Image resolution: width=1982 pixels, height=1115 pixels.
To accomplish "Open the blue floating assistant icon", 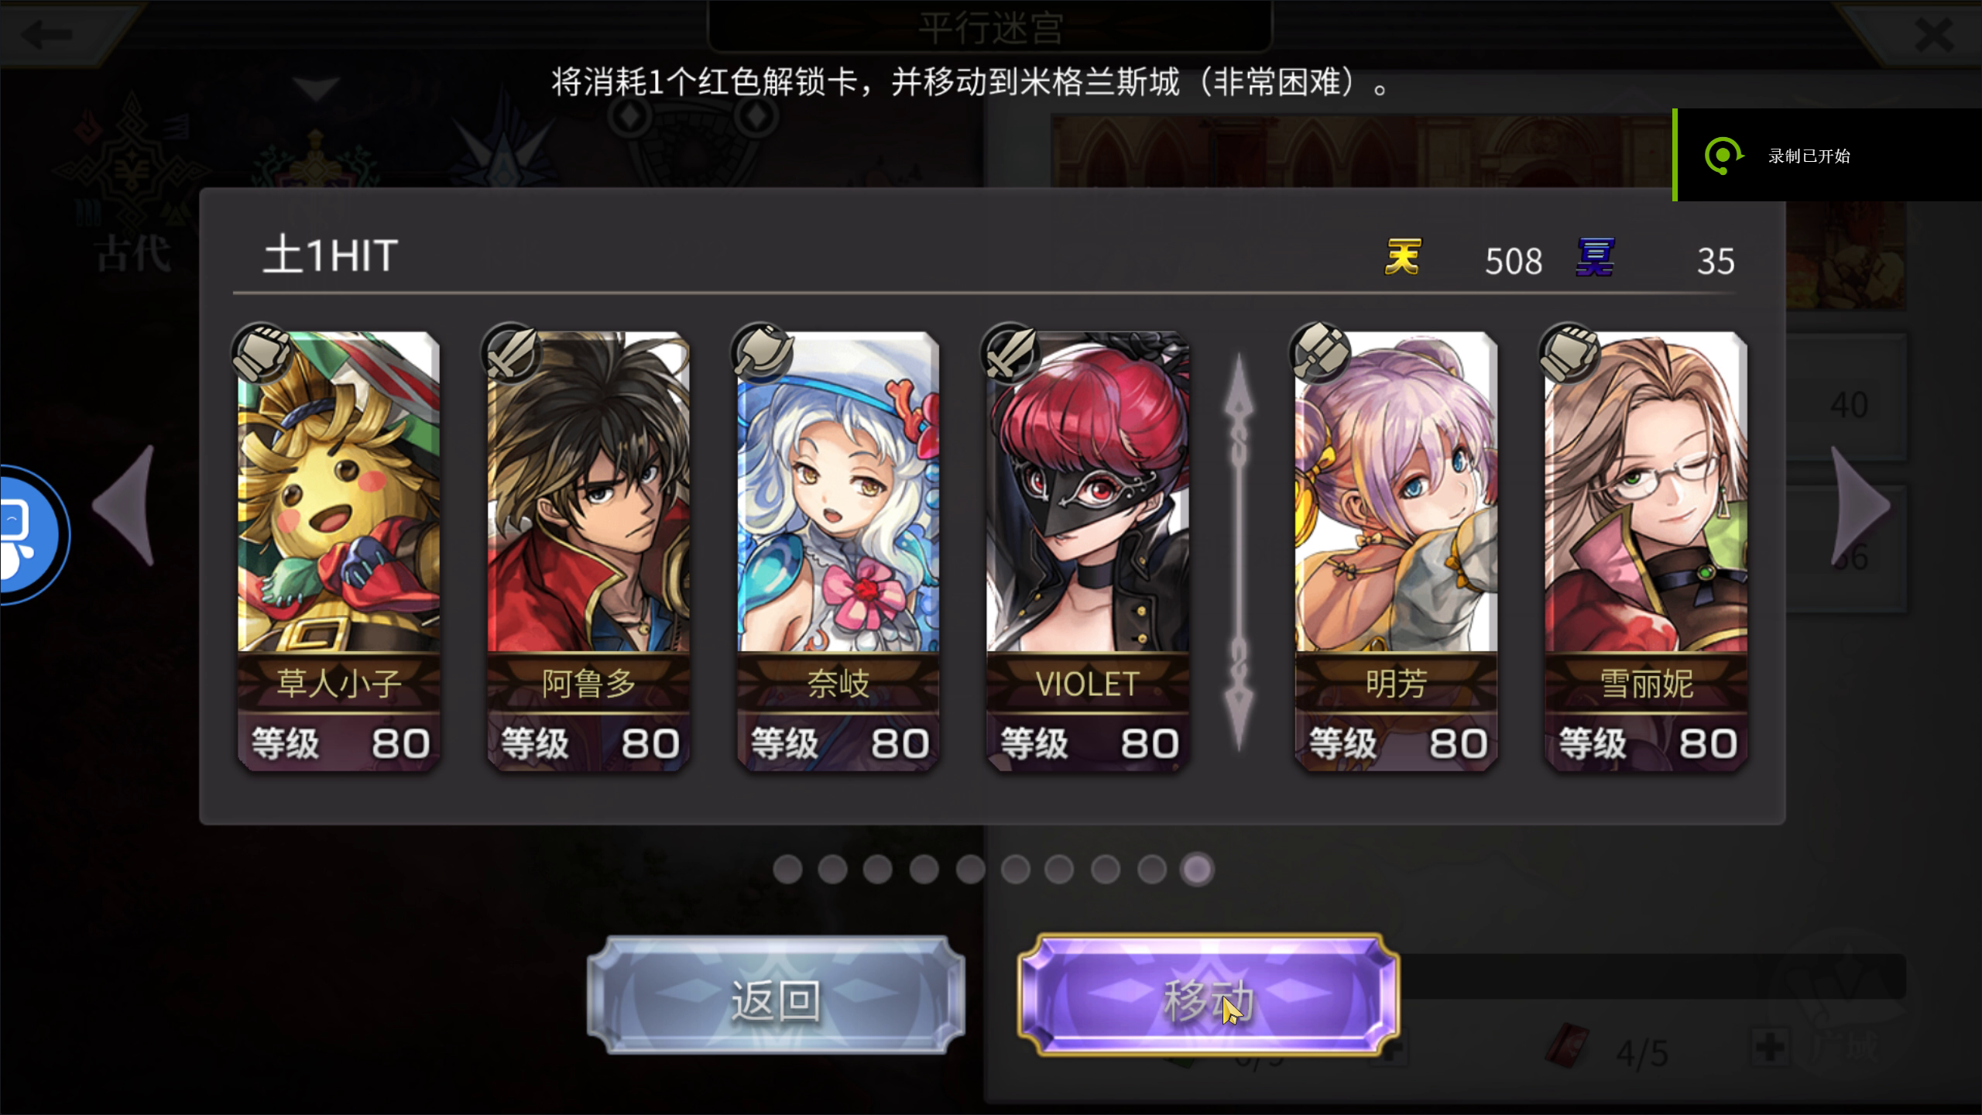I will pyautogui.click(x=31, y=534).
